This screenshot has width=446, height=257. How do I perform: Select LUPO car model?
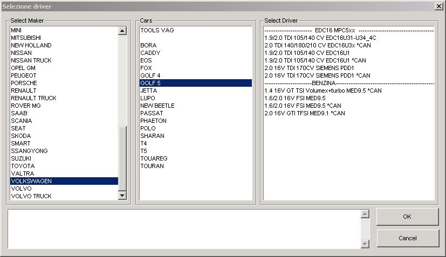(x=196, y=98)
